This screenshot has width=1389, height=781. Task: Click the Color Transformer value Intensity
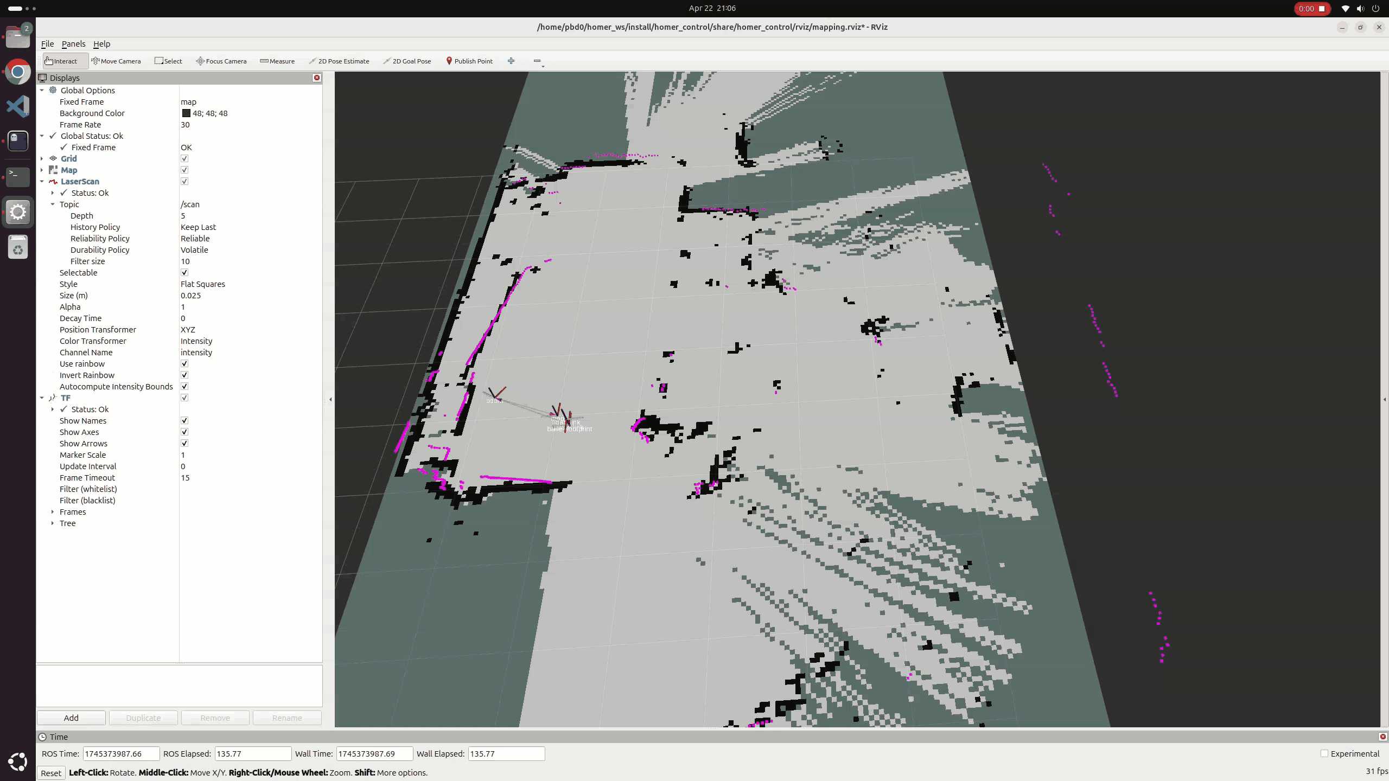pos(196,341)
